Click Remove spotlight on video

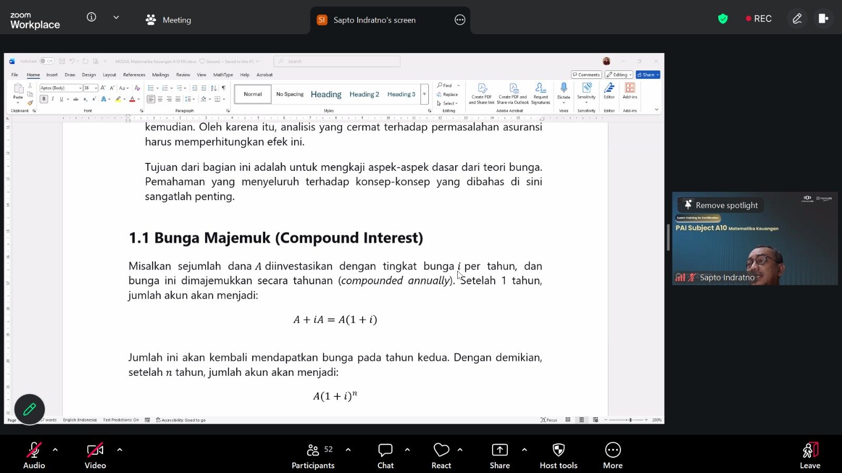pos(721,205)
